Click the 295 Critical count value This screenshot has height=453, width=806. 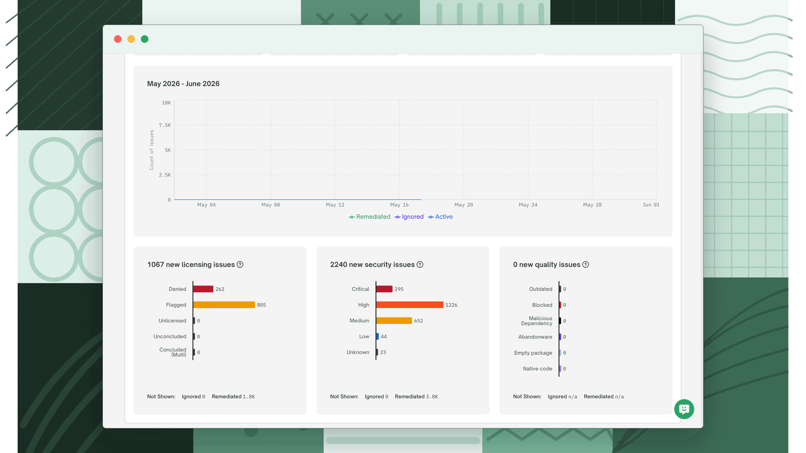tap(399, 289)
